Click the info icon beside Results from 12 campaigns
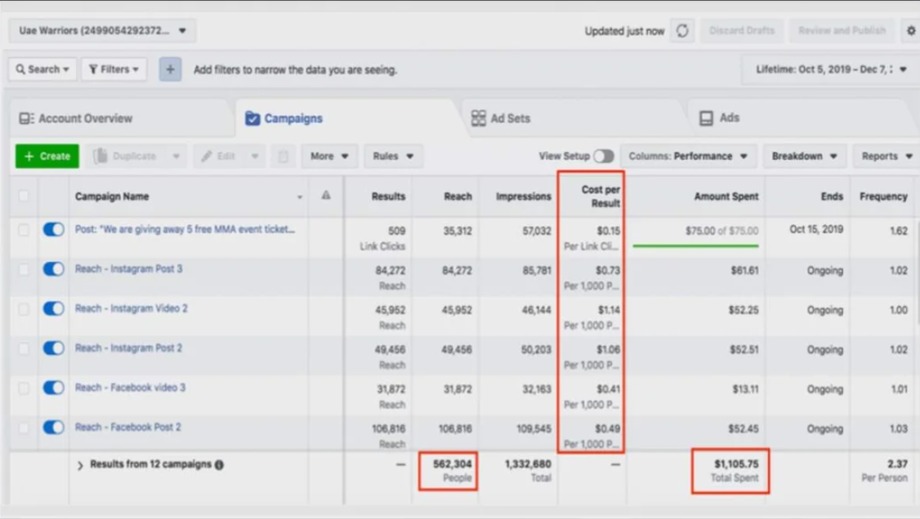920x519 pixels. pos(219,464)
